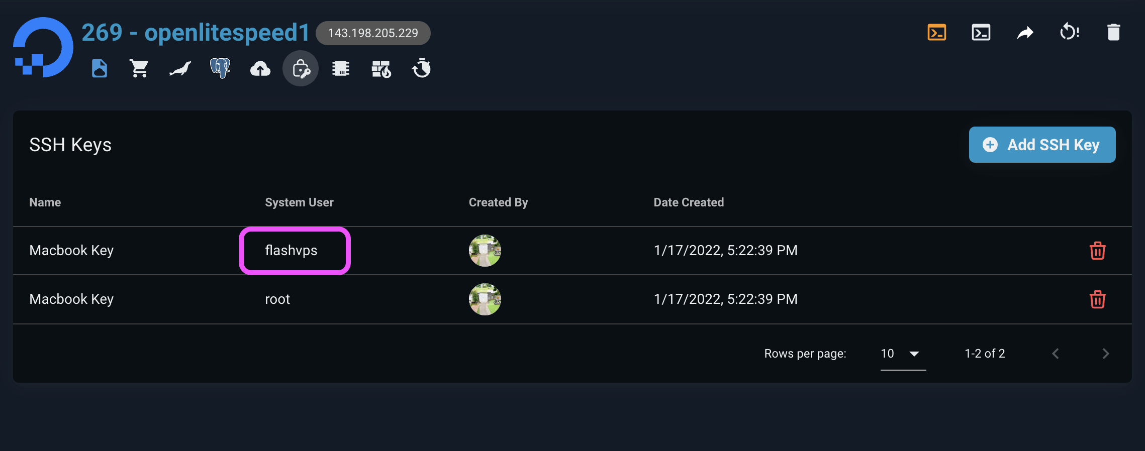Open the firewall brick-wall icon tab

tap(381, 69)
